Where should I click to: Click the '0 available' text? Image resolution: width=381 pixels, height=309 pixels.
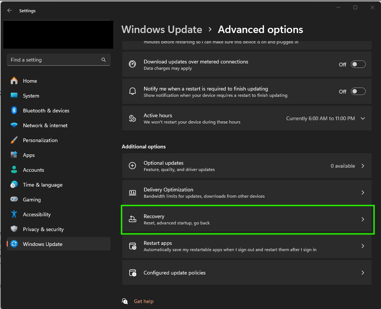[x=343, y=166]
